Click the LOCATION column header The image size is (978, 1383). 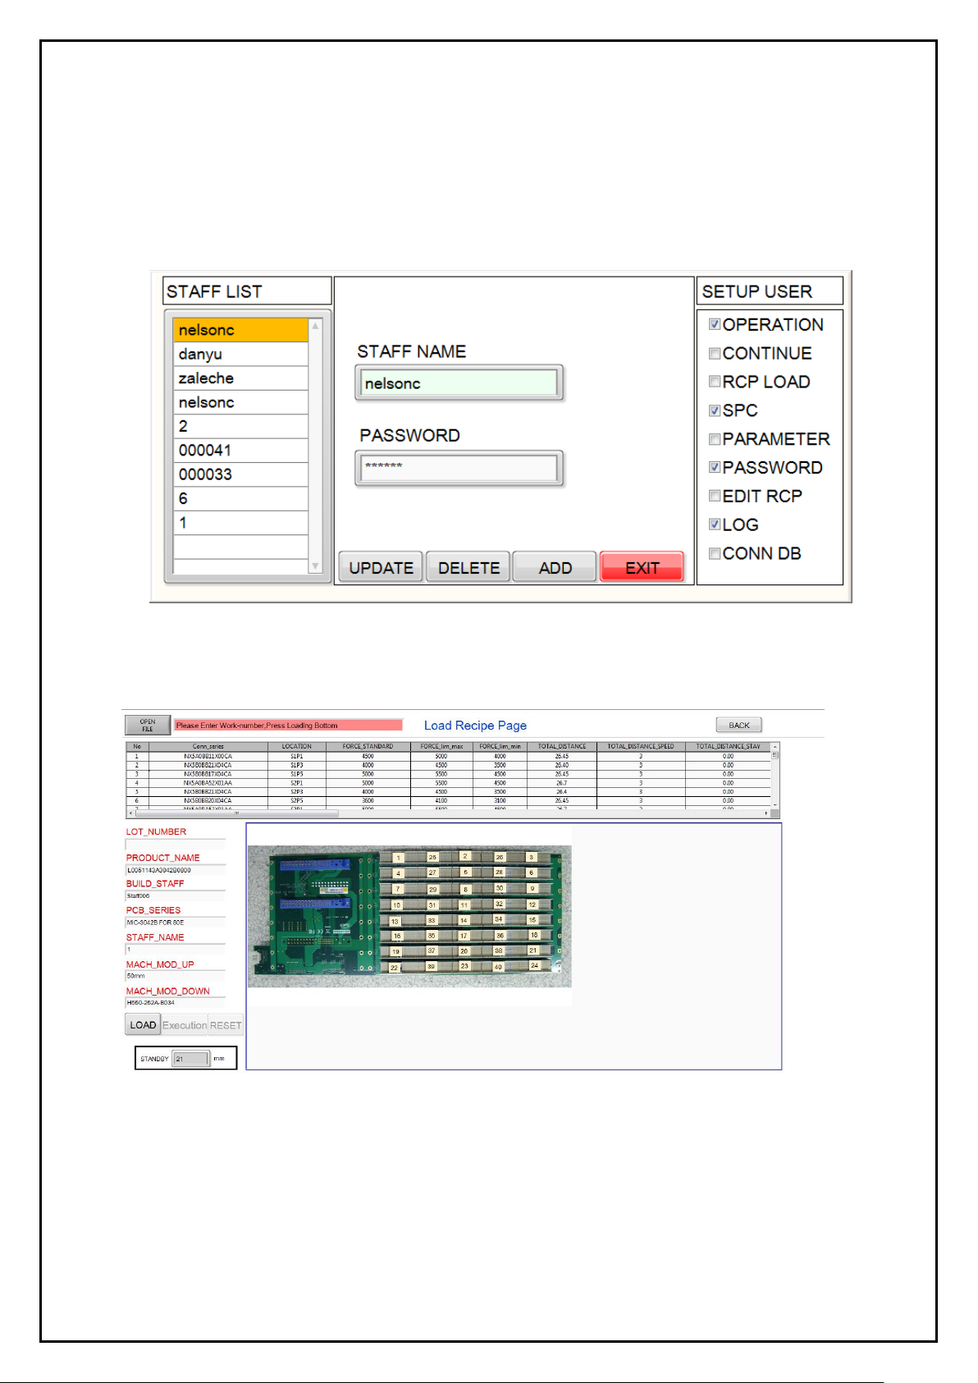(296, 747)
